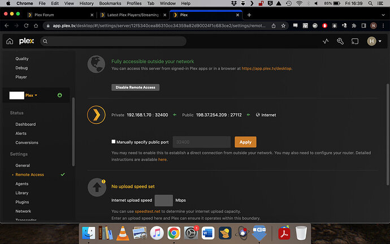Click the globe remote access status icon
This screenshot has width=390, height=244.
[x=96, y=65]
